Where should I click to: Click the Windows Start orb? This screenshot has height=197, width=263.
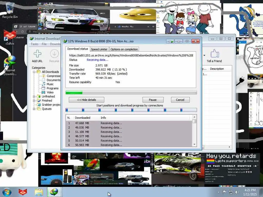coord(7,192)
